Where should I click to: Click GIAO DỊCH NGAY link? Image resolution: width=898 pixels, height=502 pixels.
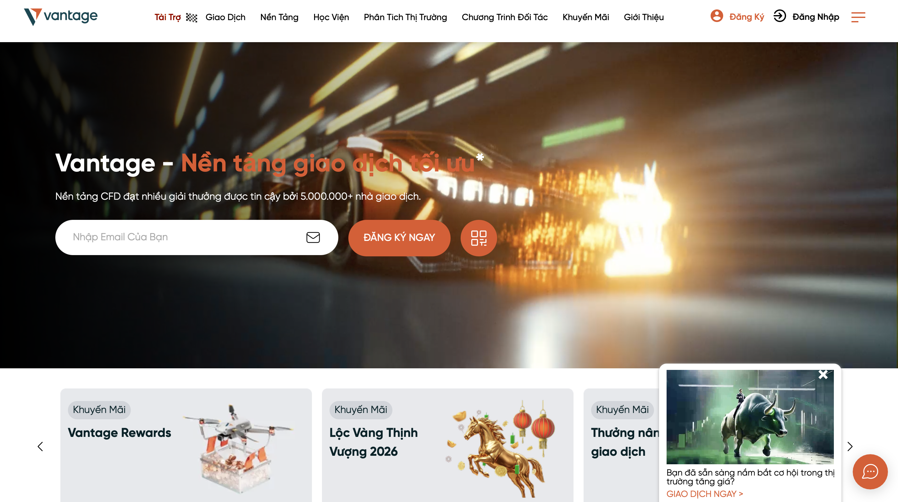pos(705,494)
